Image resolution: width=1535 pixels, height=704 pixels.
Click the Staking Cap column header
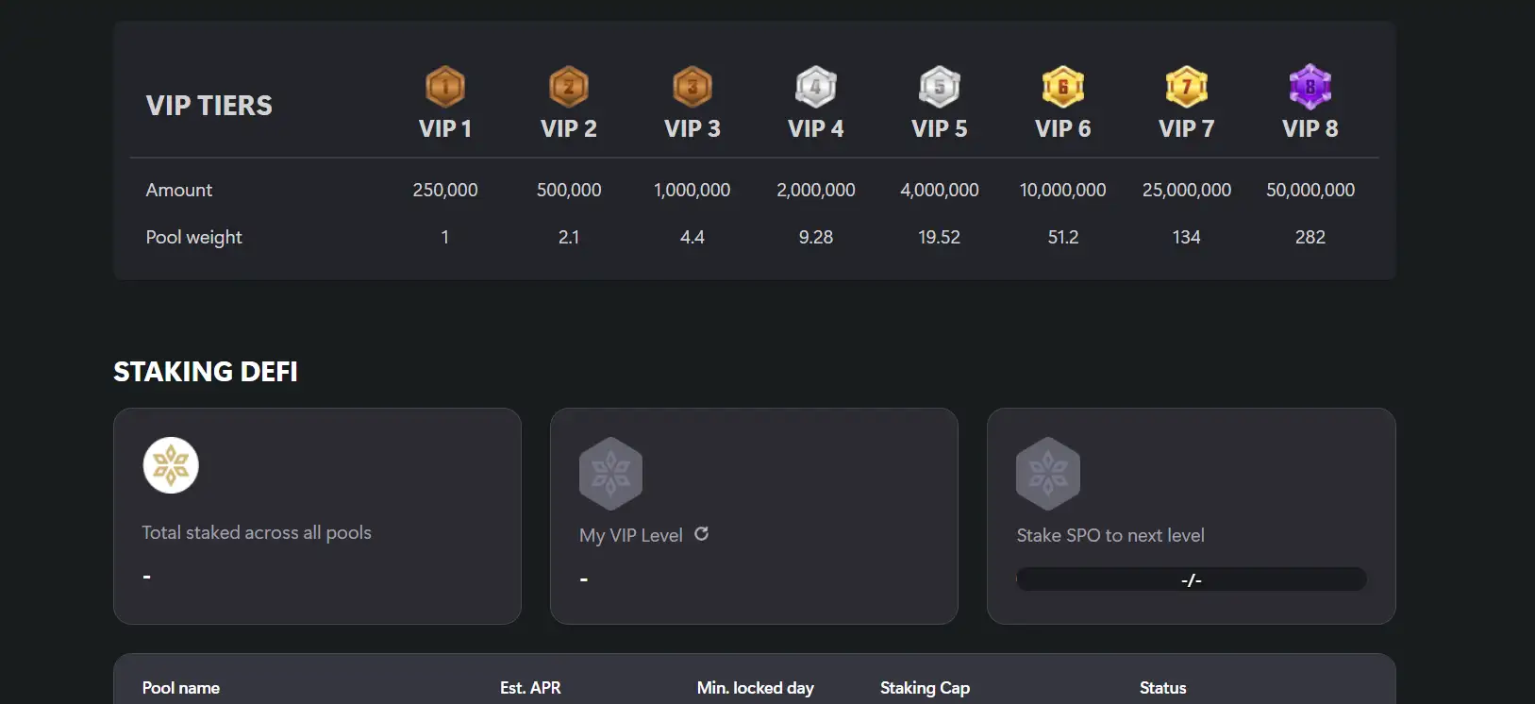(x=925, y=688)
